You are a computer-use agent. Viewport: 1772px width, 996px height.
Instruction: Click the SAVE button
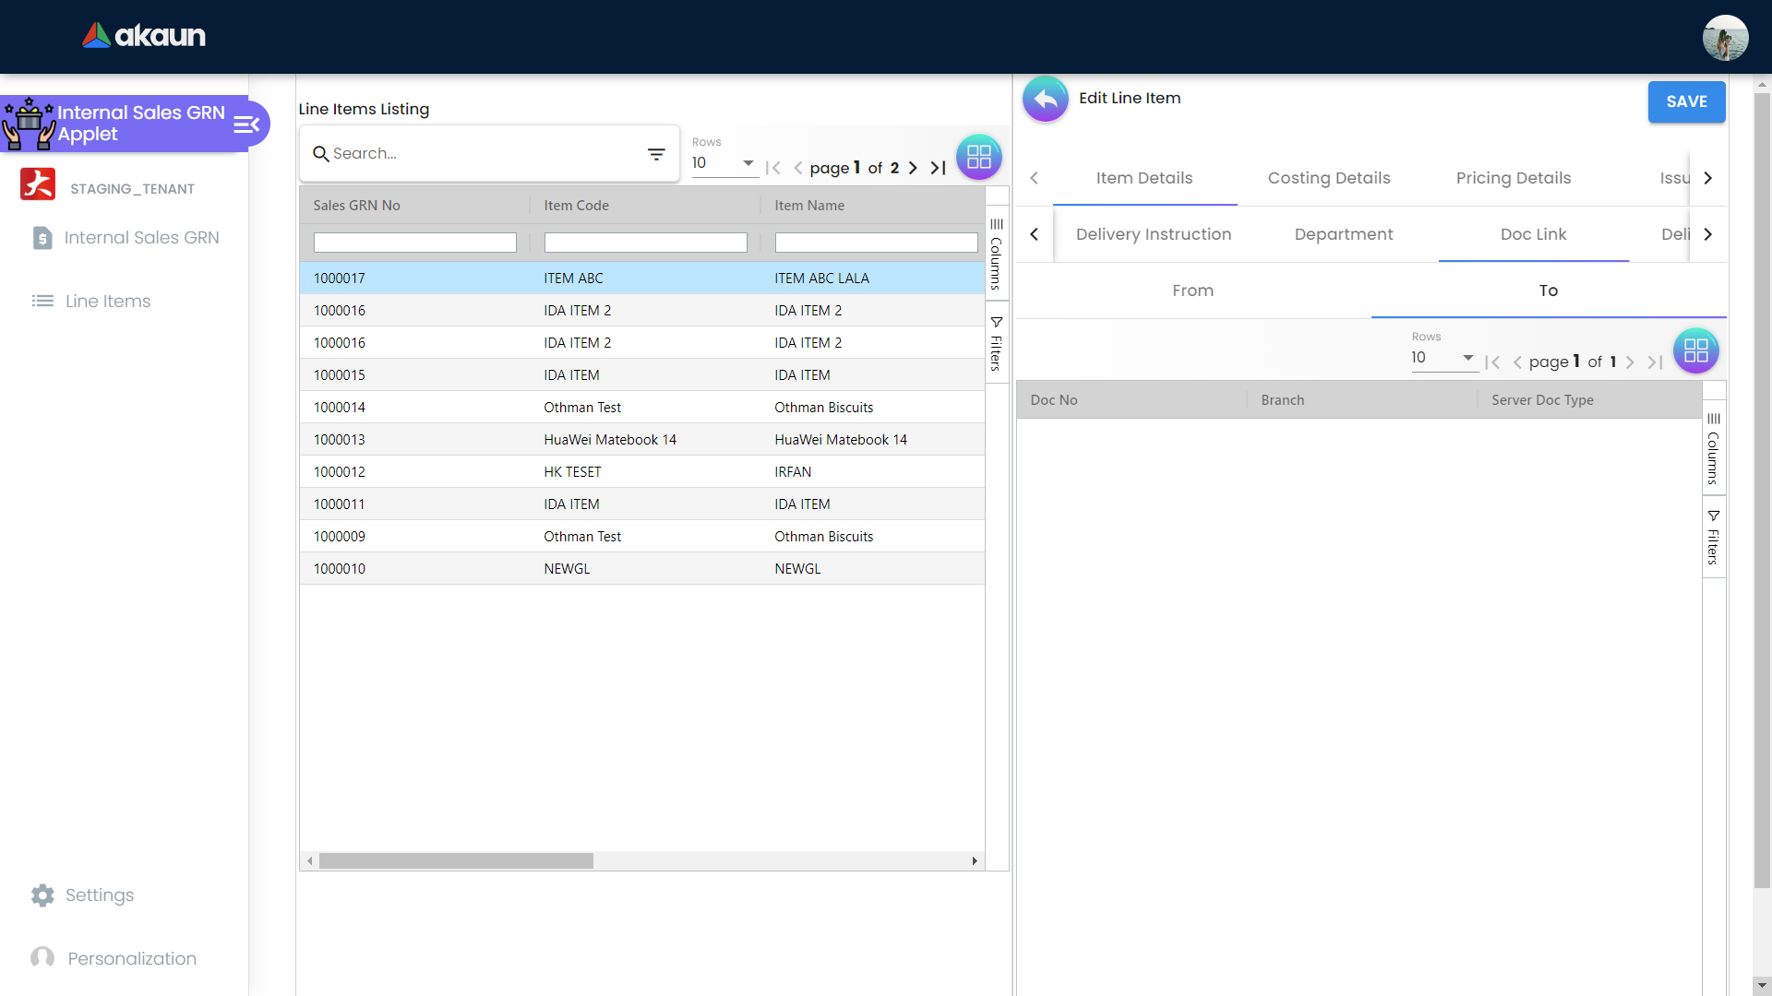coord(1686,101)
